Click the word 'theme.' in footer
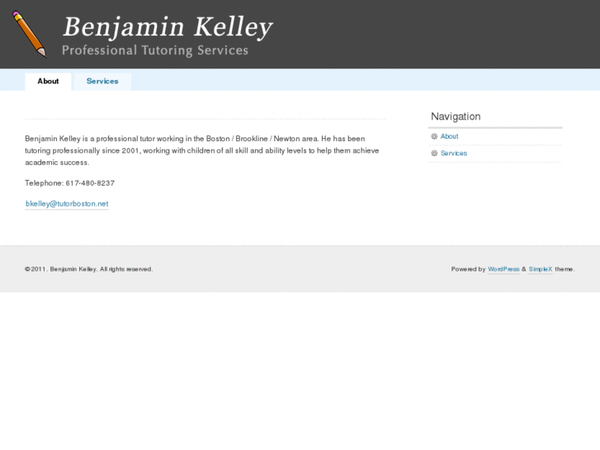Image resolution: width=600 pixels, height=450 pixels. click(565, 269)
